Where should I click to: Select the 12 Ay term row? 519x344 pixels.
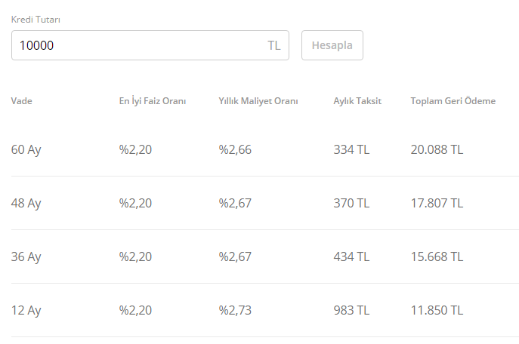click(x=26, y=310)
